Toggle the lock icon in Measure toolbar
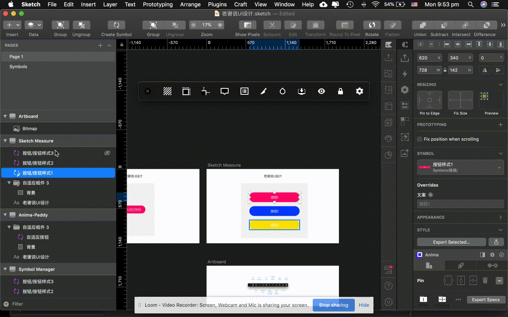 340,91
